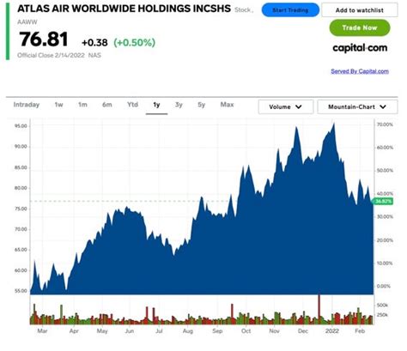This screenshot has height=351, width=407.
Task: Open the Mountain-Chart type dropdown
Action: click(357, 106)
